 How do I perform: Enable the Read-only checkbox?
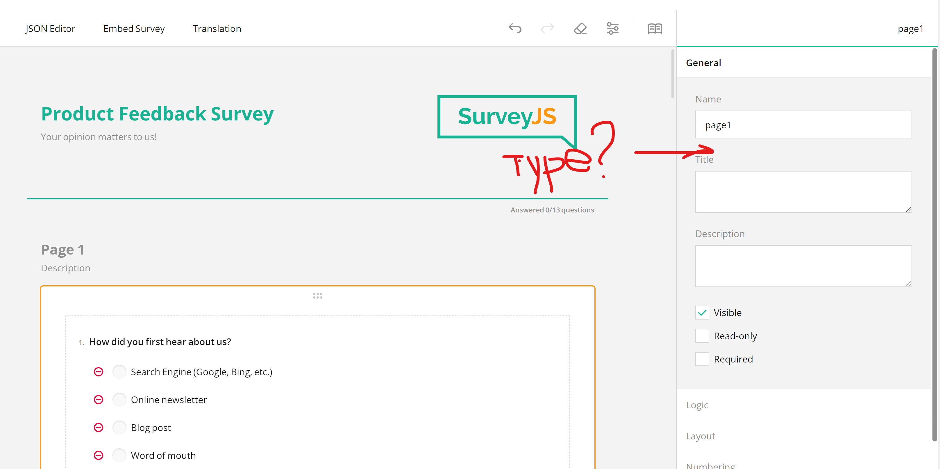(x=702, y=335)
